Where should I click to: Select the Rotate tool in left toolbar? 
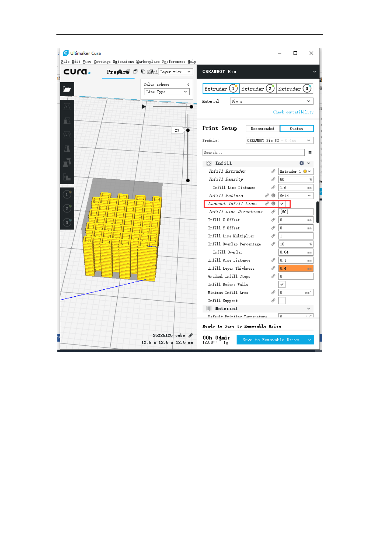coord(67,135)
